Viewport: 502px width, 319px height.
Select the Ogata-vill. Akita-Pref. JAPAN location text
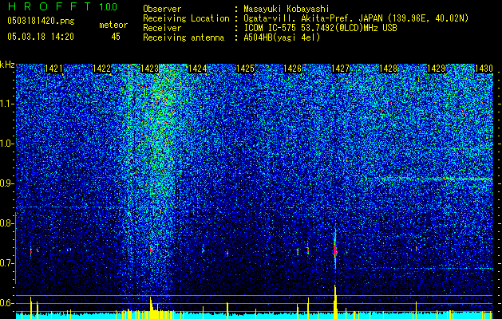(x=356, y=18)
